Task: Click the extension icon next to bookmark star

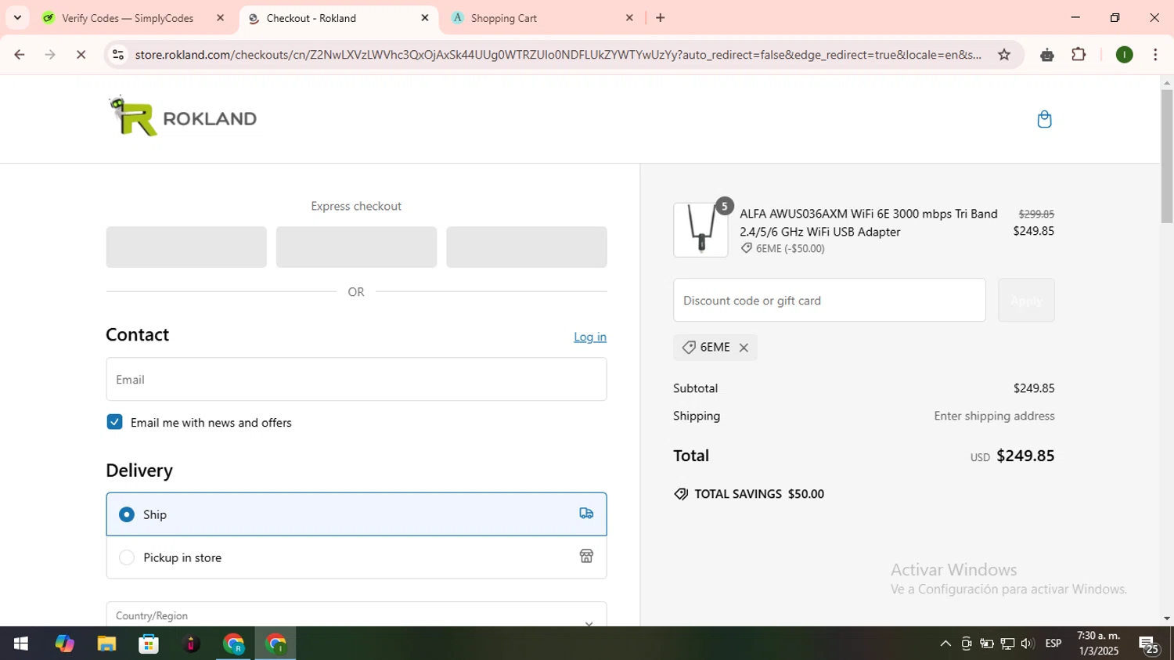Action: coord(1047,54)
